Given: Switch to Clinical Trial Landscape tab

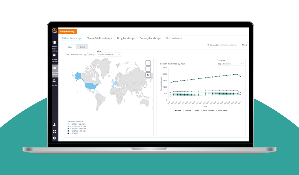Looking at the screenshot, I should point(99,38).
